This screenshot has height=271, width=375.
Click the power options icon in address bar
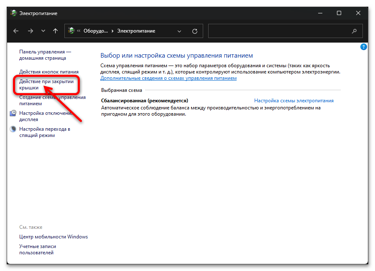tap(71, 31)
